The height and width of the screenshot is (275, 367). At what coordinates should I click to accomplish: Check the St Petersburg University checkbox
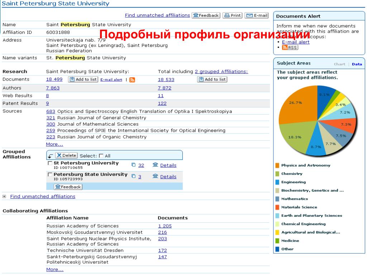pos(50,163)
